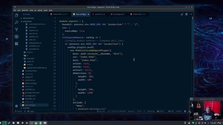Open the Tasks menu
This screenshot has height=125, width=223.
click(x=46, y=10)
